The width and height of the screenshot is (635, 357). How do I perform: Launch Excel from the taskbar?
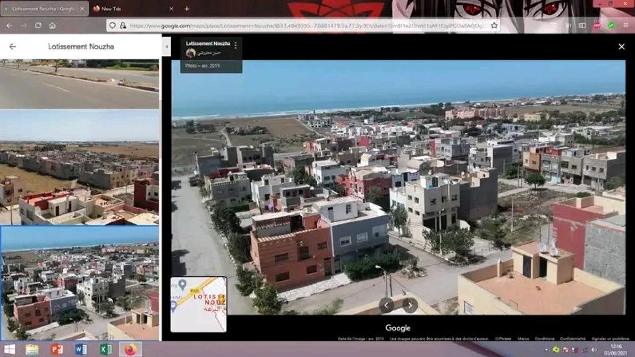click(106, 349)
